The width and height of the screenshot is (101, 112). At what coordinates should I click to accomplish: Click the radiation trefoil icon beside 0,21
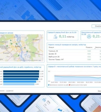89,36
